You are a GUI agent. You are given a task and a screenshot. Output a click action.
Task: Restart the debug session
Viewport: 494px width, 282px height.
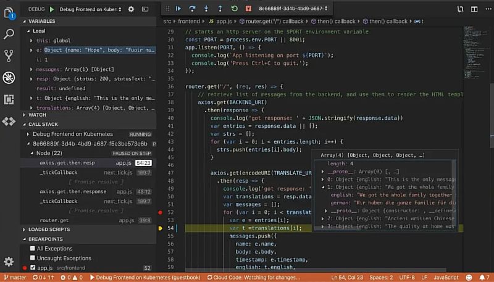(x=234, y=9)
